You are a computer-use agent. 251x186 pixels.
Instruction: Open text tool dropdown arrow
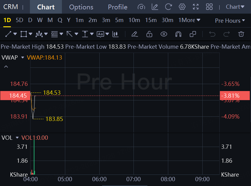pyautogui.click(x=107, y=34)
